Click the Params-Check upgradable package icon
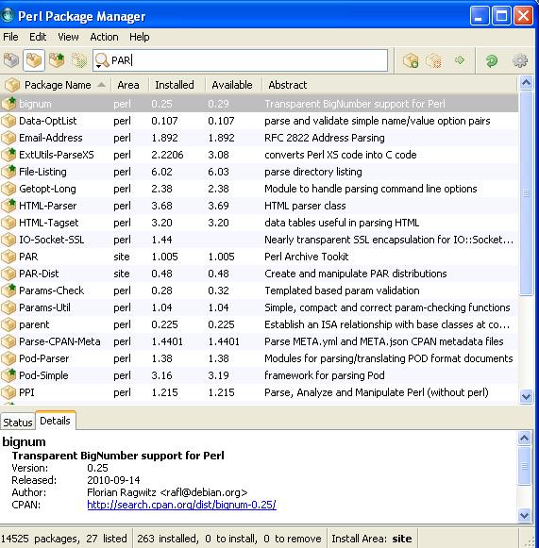 (x=8, y=291)
